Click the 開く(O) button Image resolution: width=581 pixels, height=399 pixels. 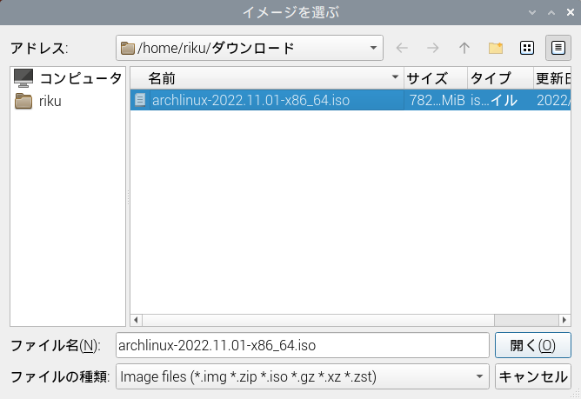coord(533,345)
